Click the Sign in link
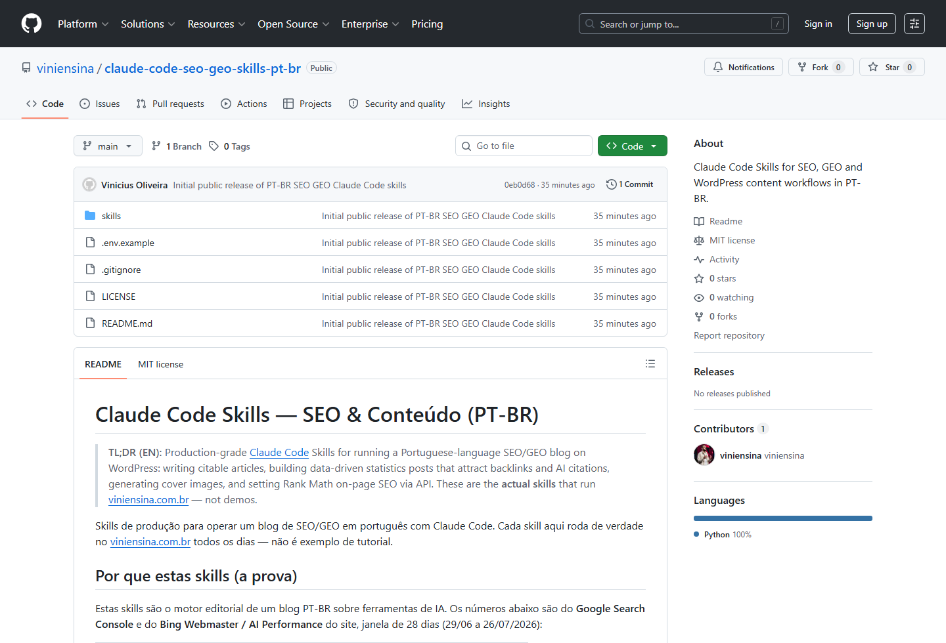Viewport: 946px width, 643px height. [x=818, y=24]
